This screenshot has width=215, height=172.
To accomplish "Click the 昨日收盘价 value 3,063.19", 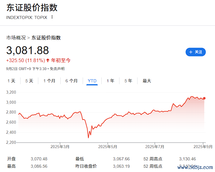I will pos(121,166).
